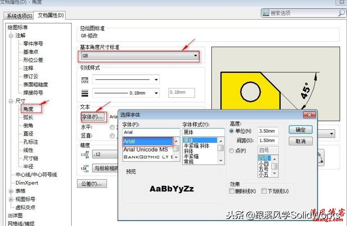Screen dimensions: 347x226
Task: Click the magnifier icon in 搜索选项
Action: (x=342, y=12)
